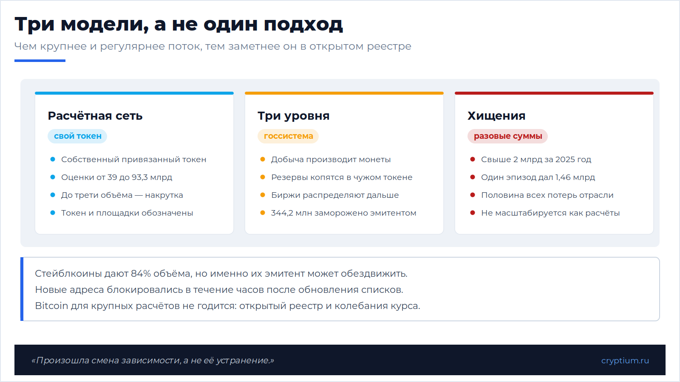
Task: Select 'Биржи распределяют дальше' line
Action: point(335,195)
